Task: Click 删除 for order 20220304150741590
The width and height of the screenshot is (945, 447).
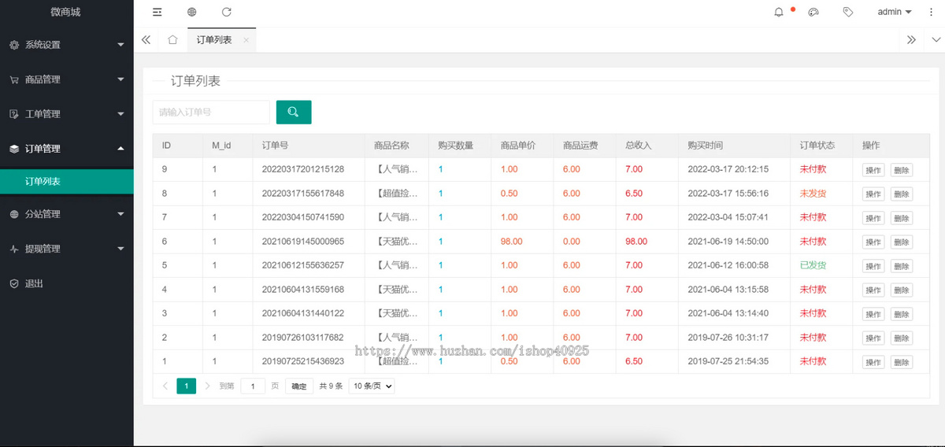Action: tap(902, 218)
